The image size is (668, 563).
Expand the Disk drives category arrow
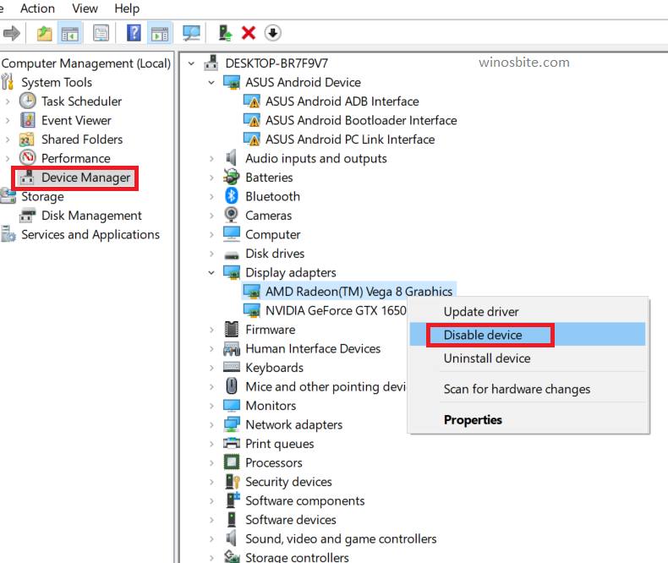coord(211,254)
